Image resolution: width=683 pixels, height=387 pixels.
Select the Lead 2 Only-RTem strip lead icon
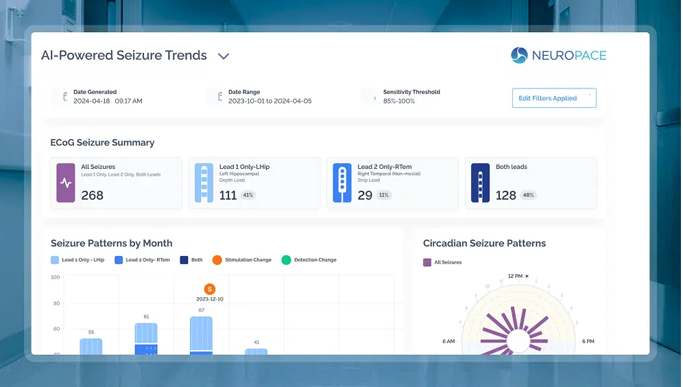pos(342,183)
